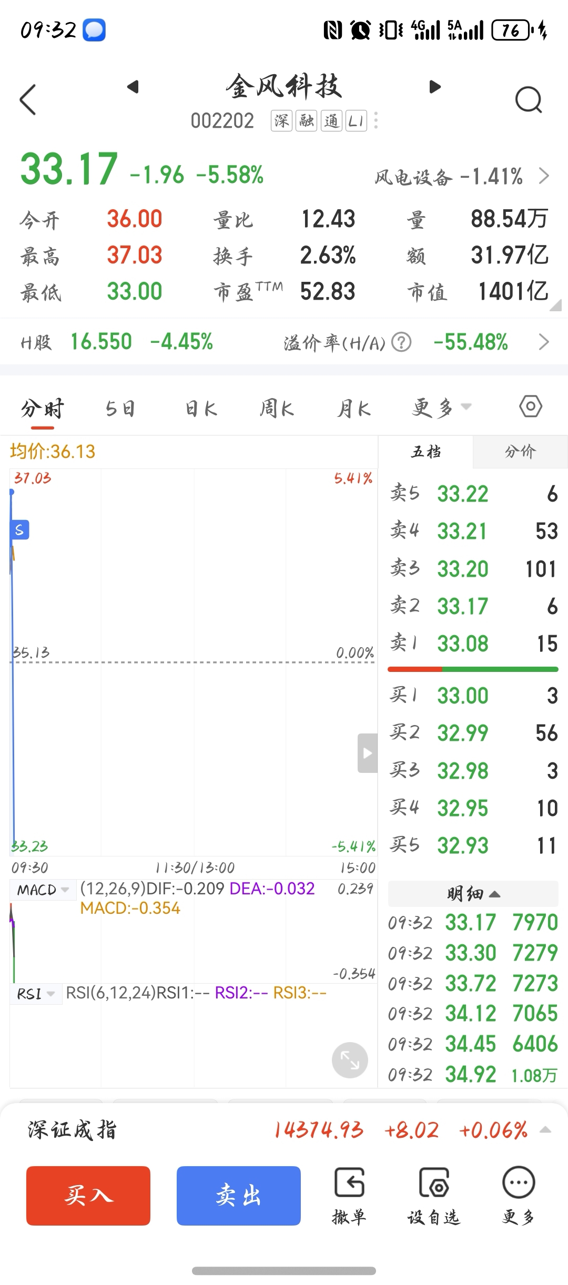Go to next stock with right triangle

coord(435,87)
